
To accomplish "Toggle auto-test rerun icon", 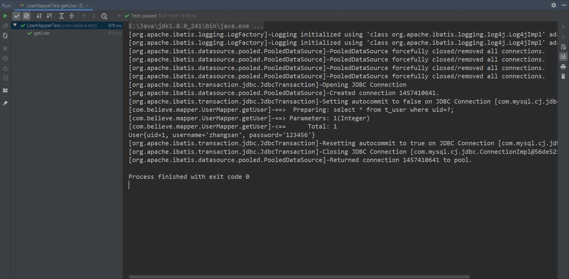I will 5,36.
